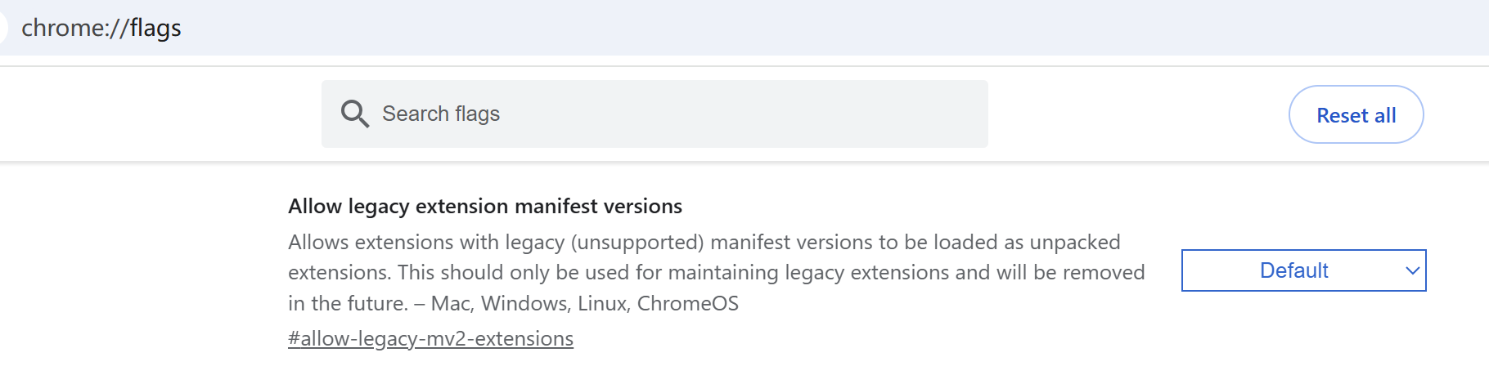Open the #allow-legacy-mv2-extensions anchor link
1489x366 pixels.
point(430,338)
